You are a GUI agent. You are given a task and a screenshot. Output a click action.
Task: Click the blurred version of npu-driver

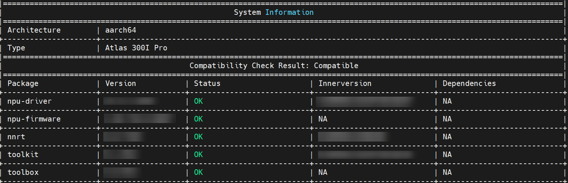(x=131, y=101)
